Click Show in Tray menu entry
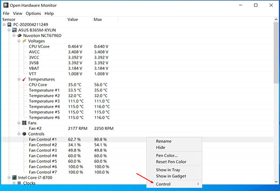Viewport: 280px width, 191px height. click(169, 170)
